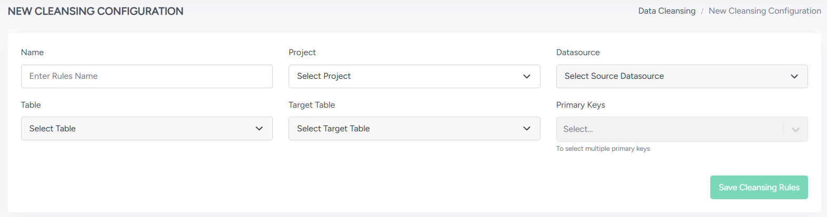827x217 pixels.
Task: Click the chevron arrow in Table dropdown
Action: 259,129
